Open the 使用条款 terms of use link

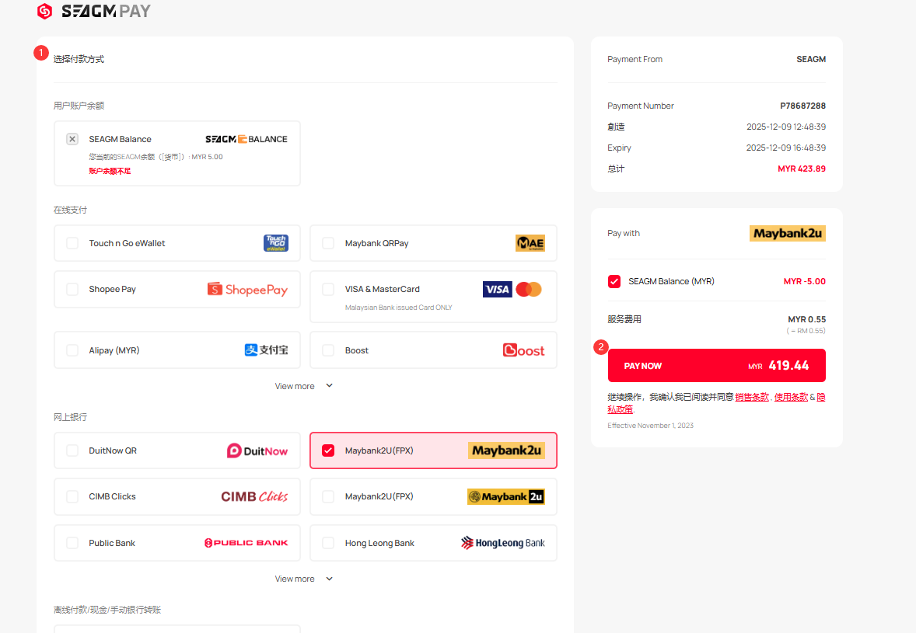tap(791, 397)
